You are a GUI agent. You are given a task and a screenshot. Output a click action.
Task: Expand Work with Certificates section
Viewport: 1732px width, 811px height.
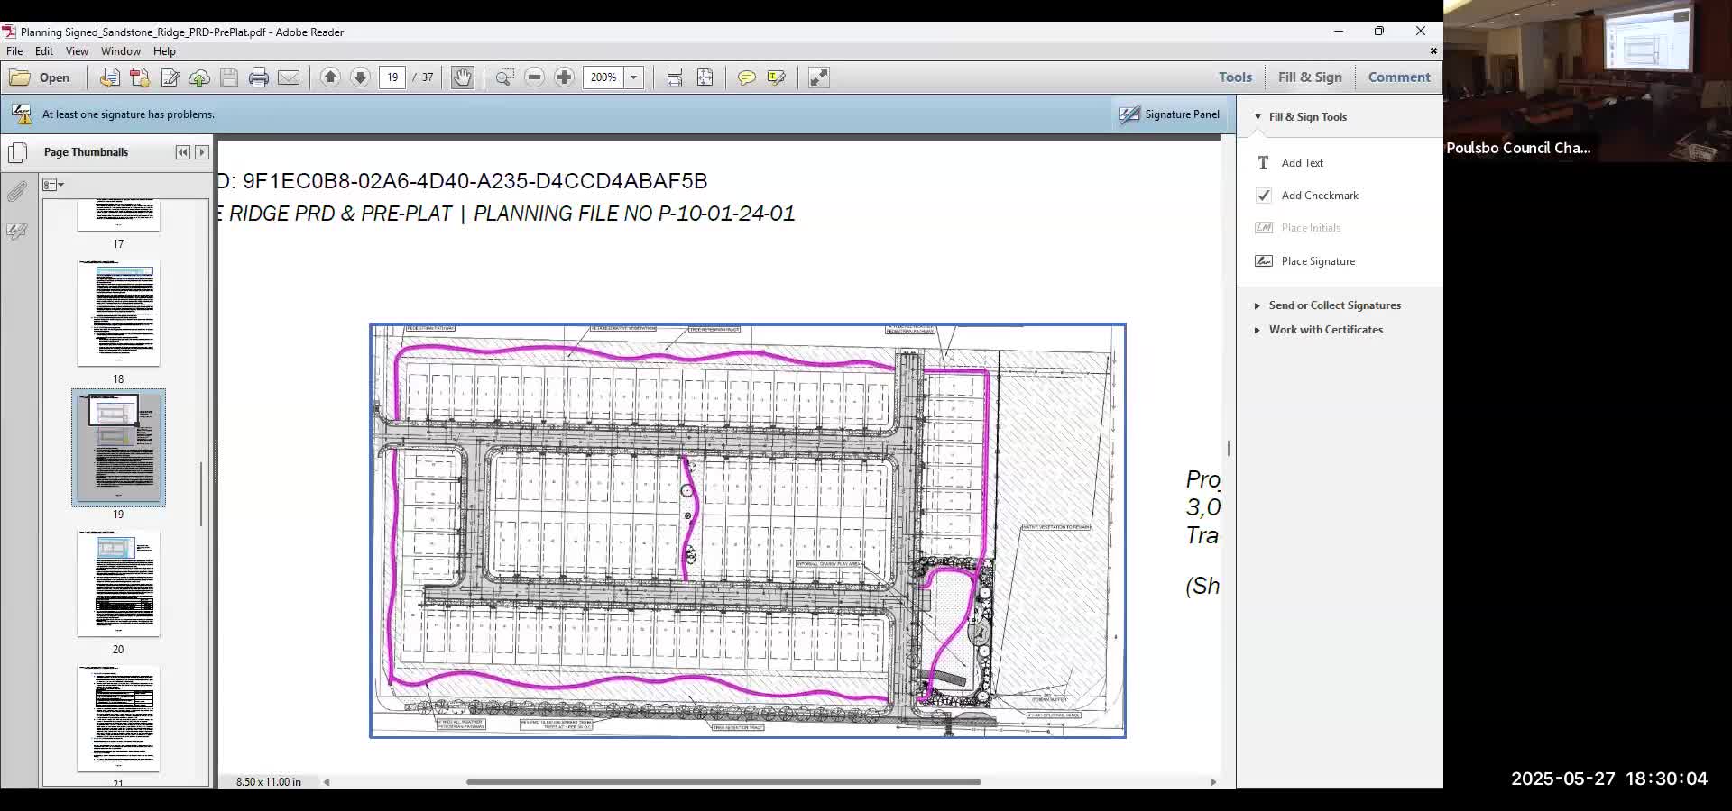pos(1325,329)
